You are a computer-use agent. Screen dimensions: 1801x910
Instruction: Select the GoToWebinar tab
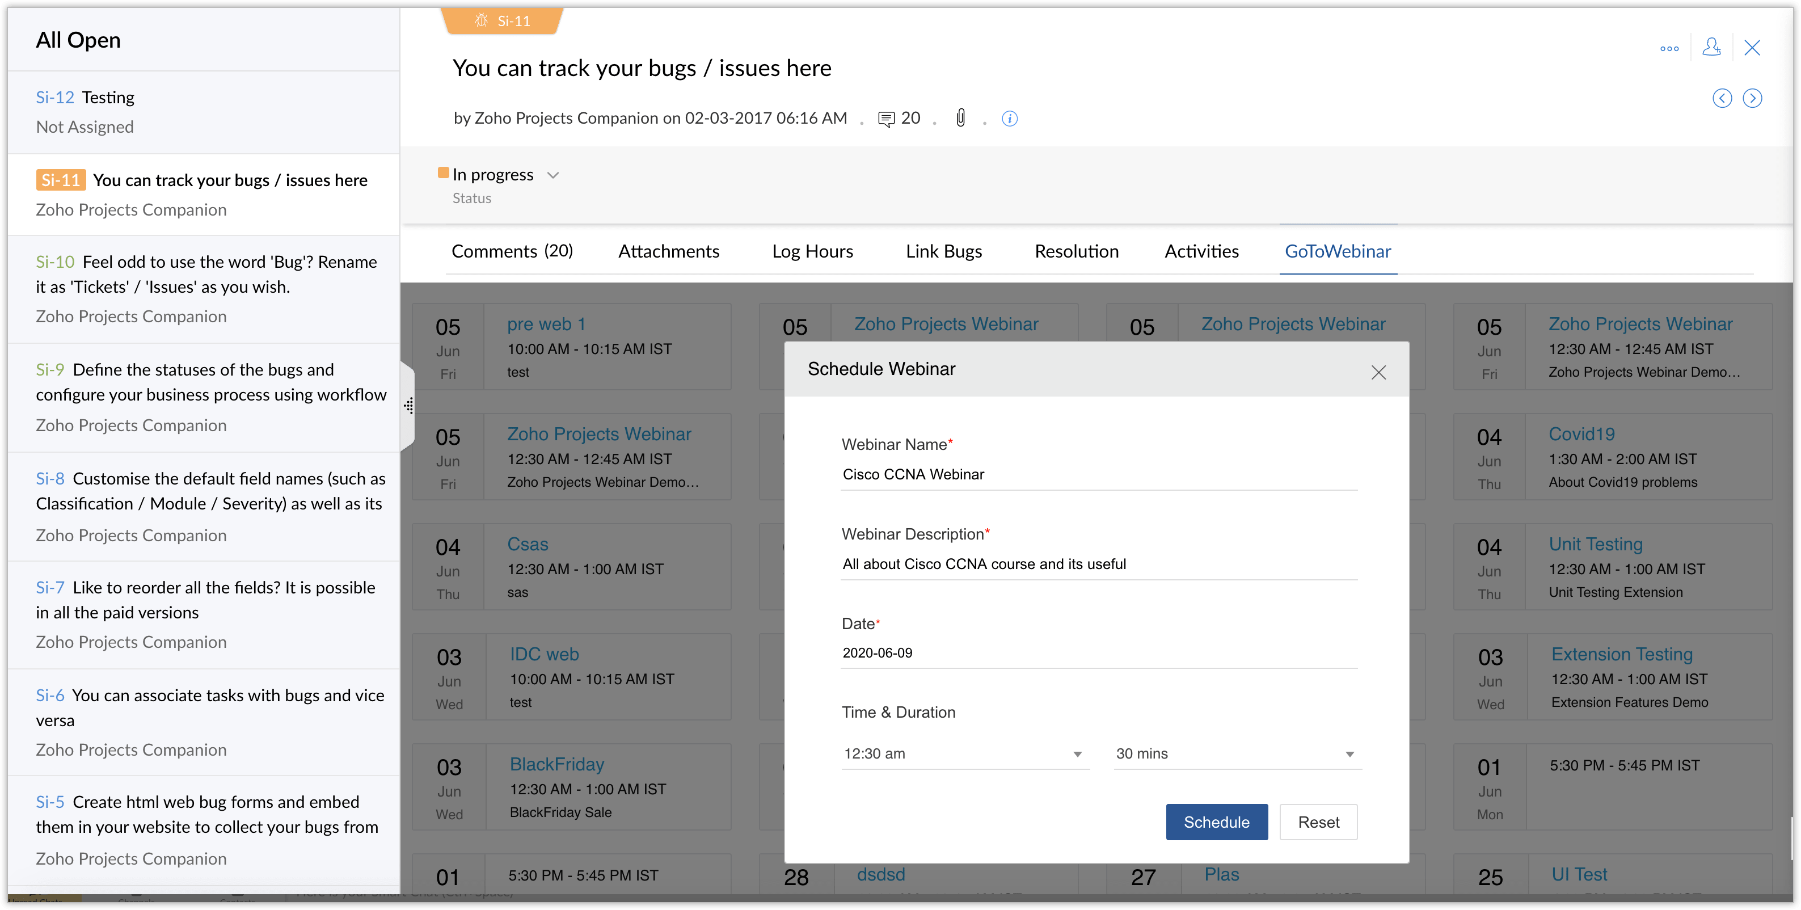pos(1337,251)
